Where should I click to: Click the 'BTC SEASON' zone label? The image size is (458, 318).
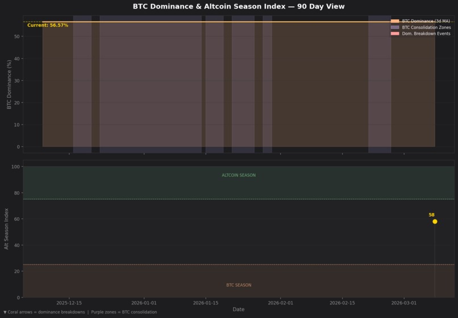(x=239, y=285)
